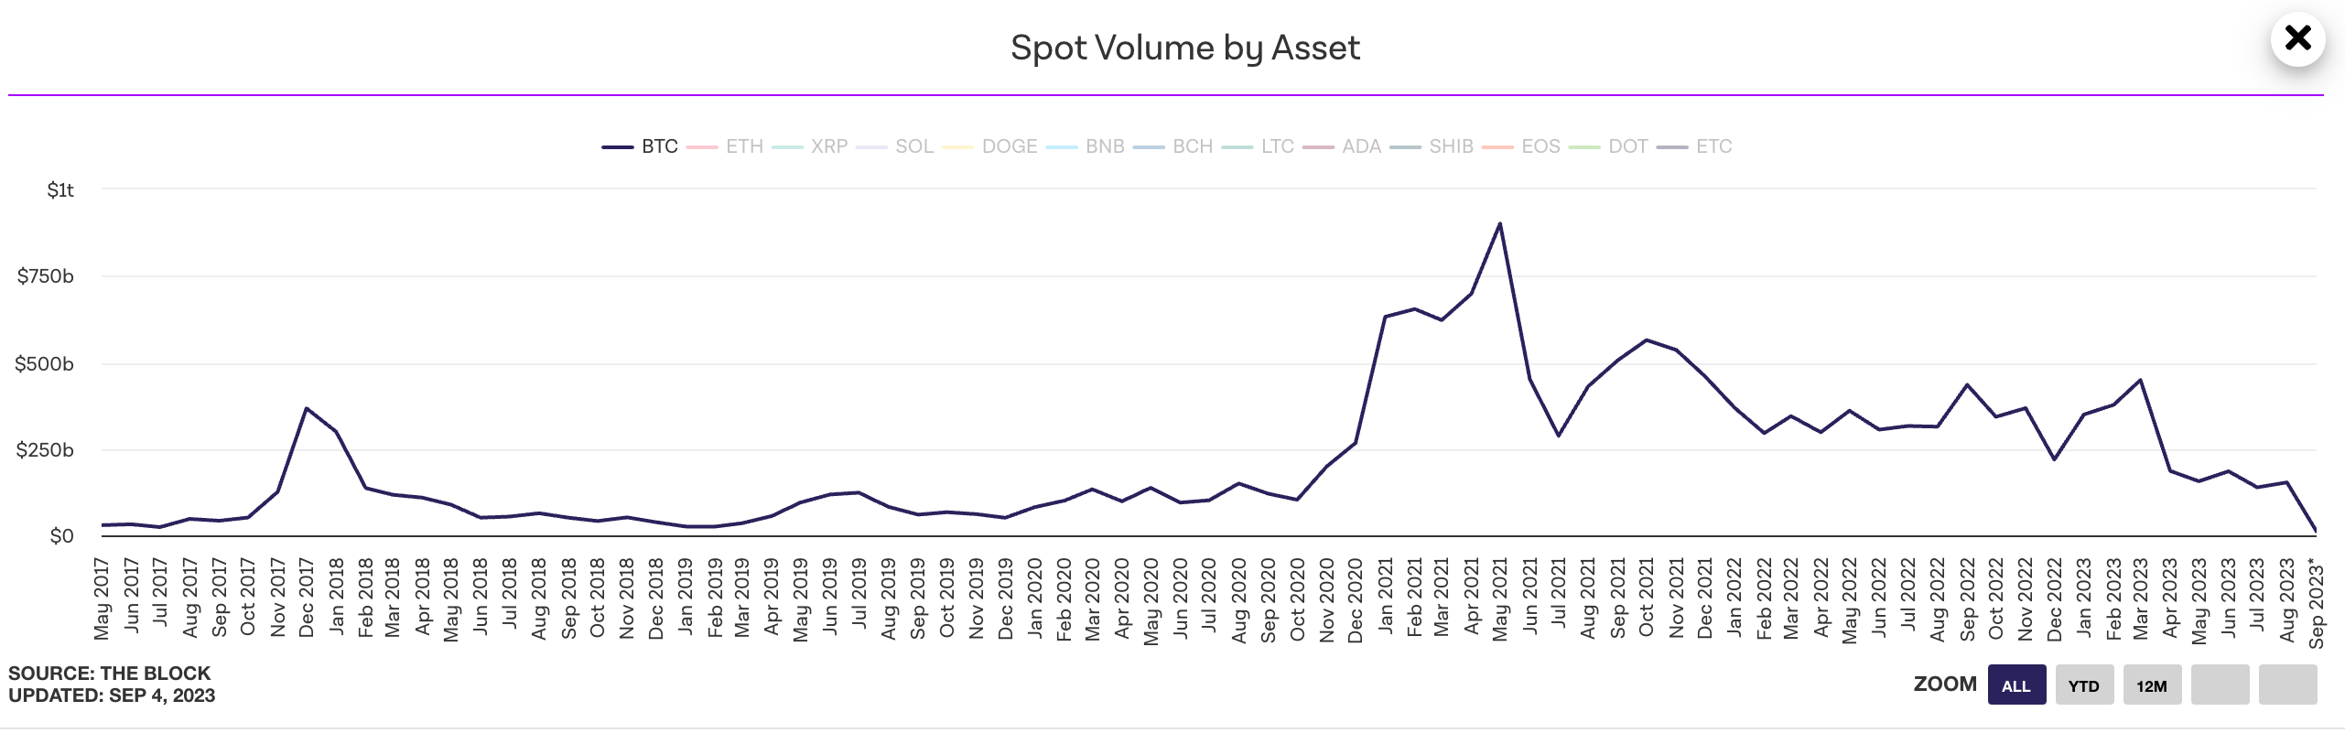This screenshot has width=2345, height=733.
Task: Click the May 2021 peak on BTC line
Action: [1499, 223]
